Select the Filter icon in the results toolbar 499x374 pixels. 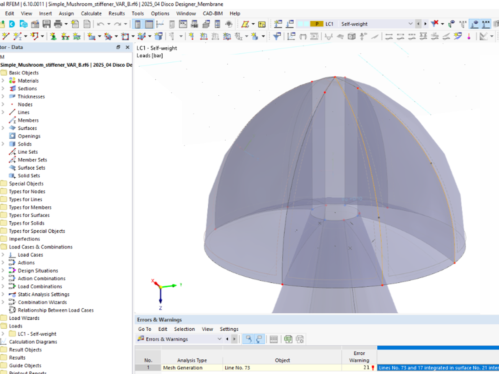pyautogui.click(x=277, y=36)
